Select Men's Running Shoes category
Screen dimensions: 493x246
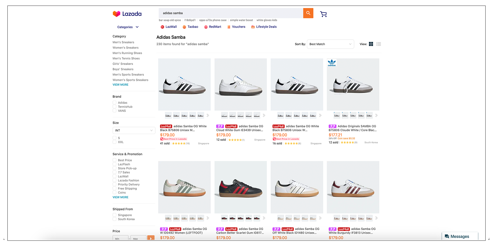point(127,53)
